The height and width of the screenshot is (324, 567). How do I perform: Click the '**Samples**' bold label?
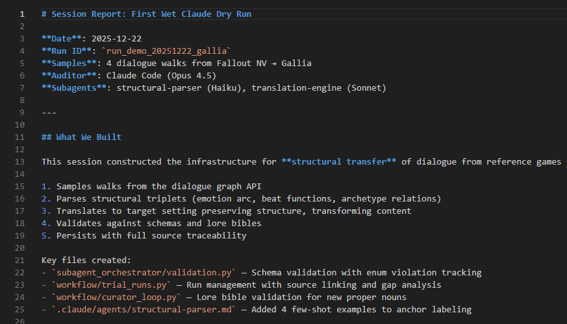coord(69,63)
